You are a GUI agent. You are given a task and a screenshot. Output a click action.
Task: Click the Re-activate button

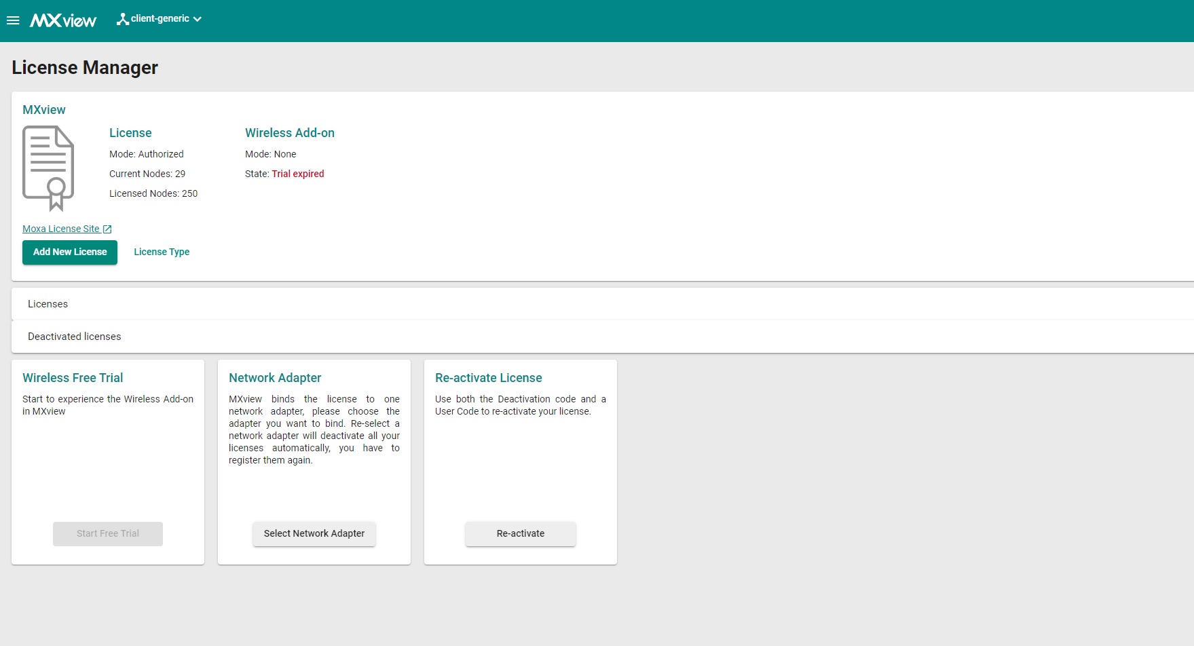tap(521, 533)
